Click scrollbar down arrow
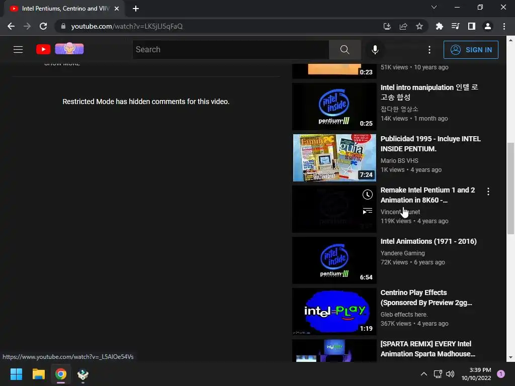The width and height of the screenshot is (515, 386). click(x=510, y=357)
